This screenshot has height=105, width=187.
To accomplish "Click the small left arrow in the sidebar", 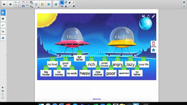I will click(x=3, y=87).
